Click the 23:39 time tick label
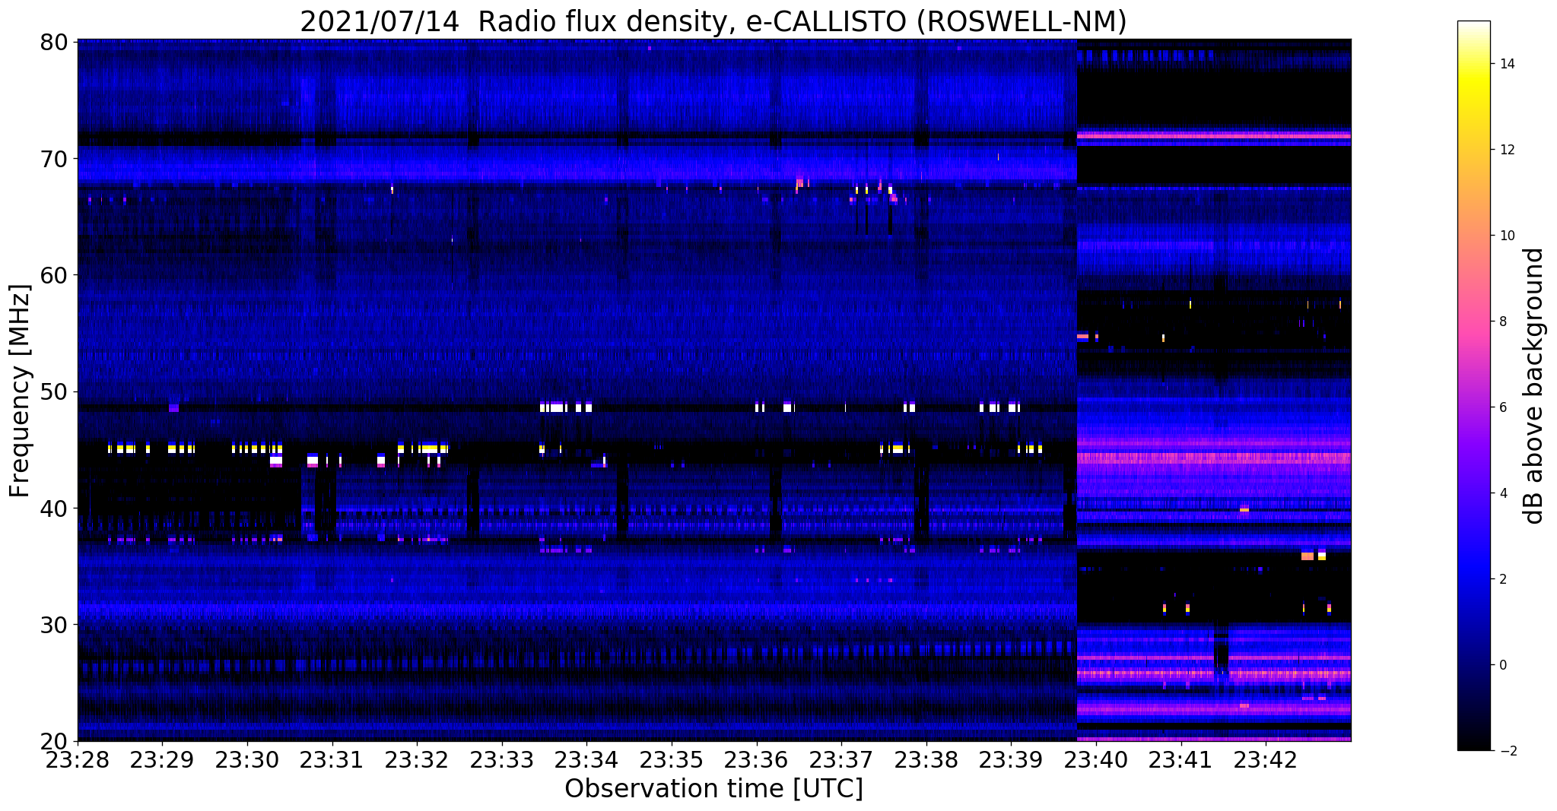Viewport: 1557px width, 811px height. [x=1012, y=760]
